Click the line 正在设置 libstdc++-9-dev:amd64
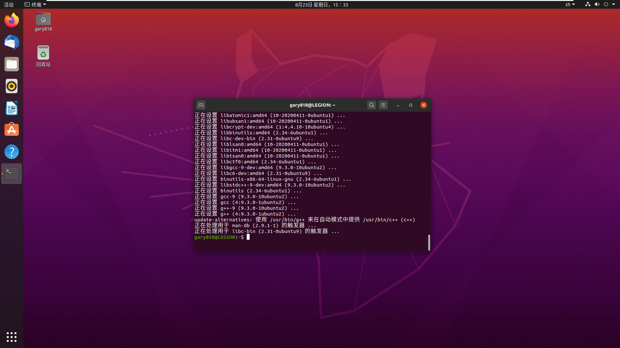This screenshot has width=620, height=348. 270,185
